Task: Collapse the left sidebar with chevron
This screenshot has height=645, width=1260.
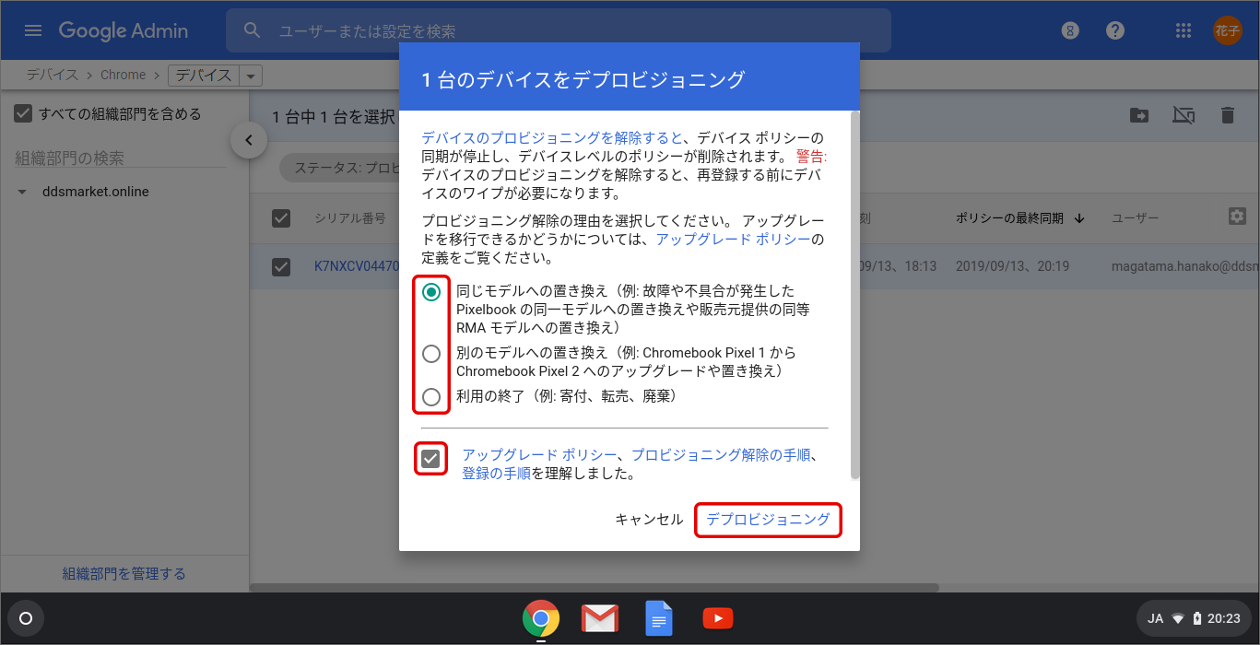Action: click(x=249, y=140)
